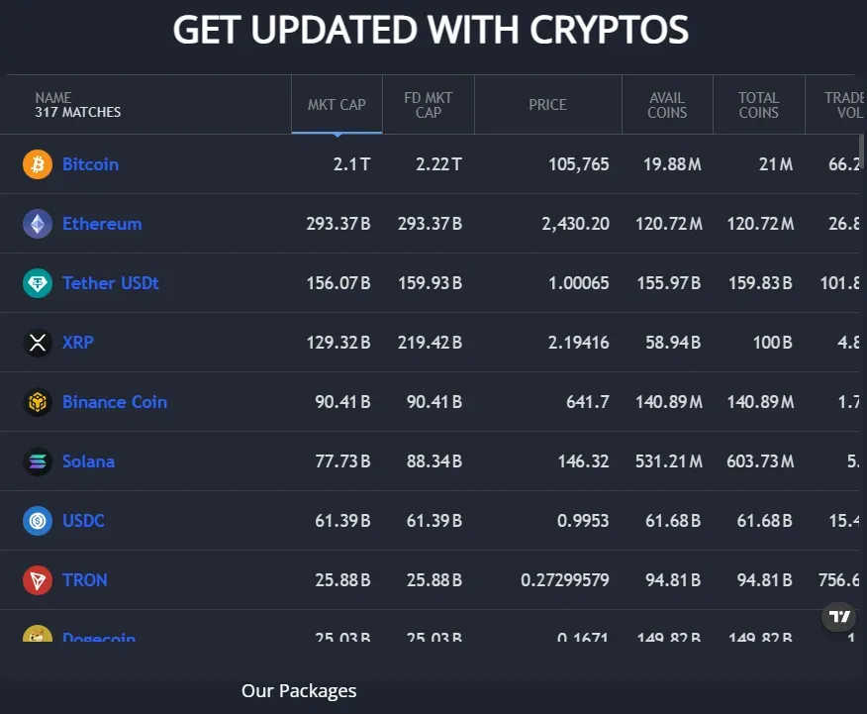Sort by the TOTAL COINS column

[758, 105]
